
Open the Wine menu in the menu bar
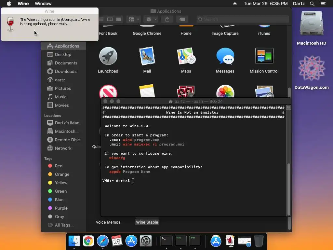coord(23,4)
